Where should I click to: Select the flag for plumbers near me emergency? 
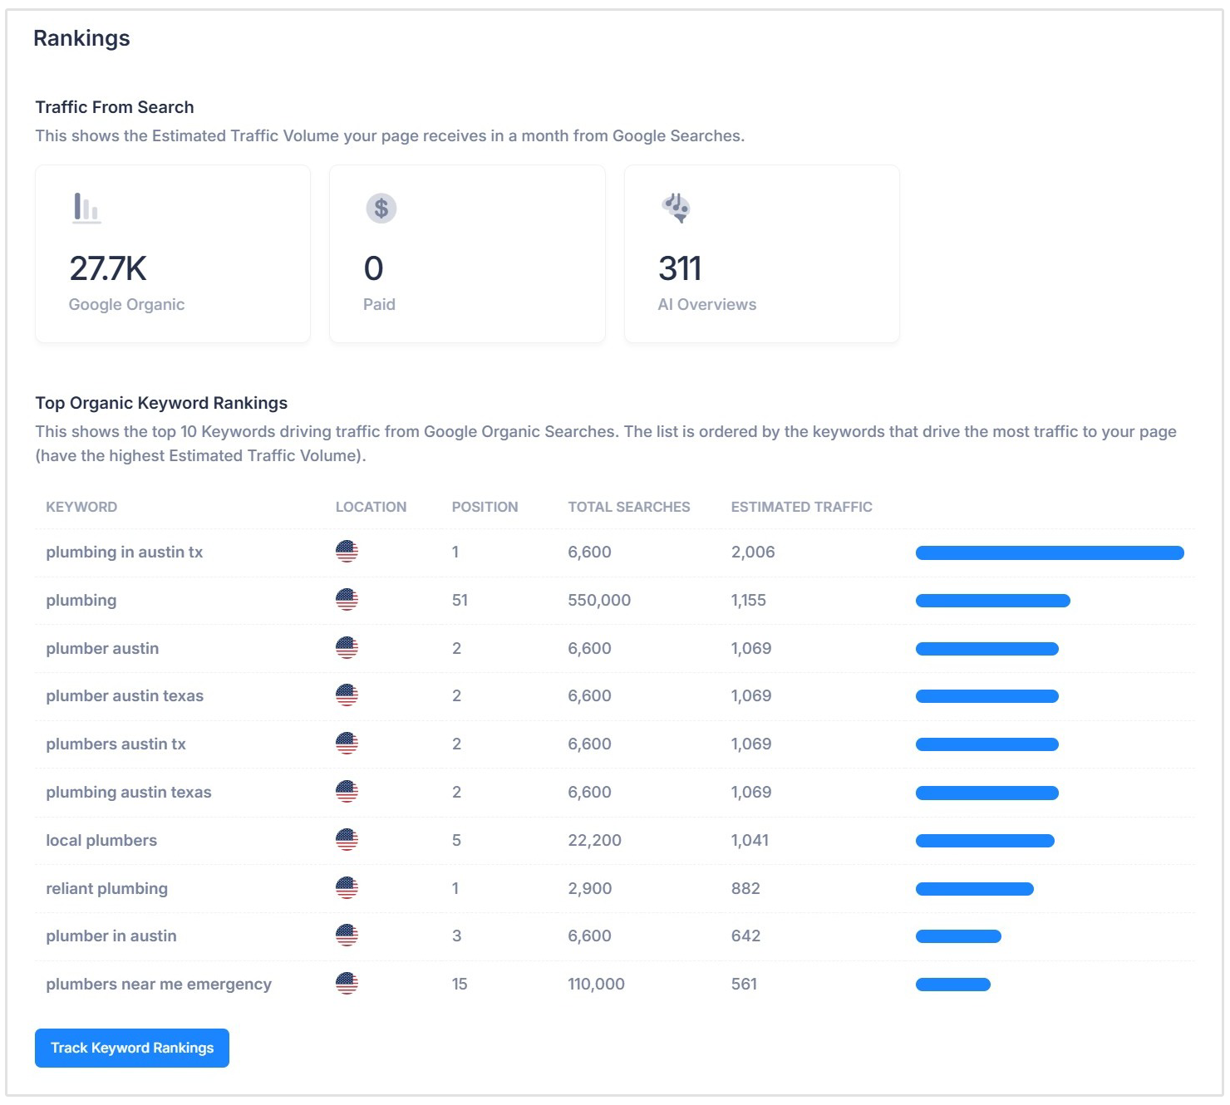347,984
